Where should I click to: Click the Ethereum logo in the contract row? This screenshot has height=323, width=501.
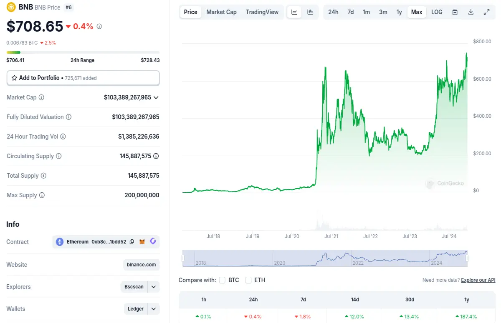[60, 242]
